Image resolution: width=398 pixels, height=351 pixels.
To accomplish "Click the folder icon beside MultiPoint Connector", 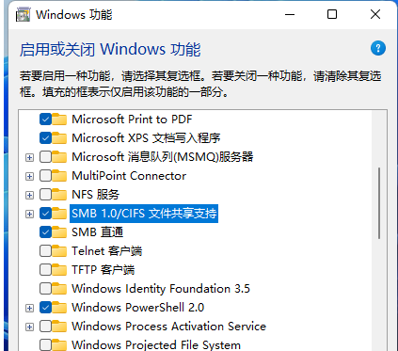I will tap(59, 176).
